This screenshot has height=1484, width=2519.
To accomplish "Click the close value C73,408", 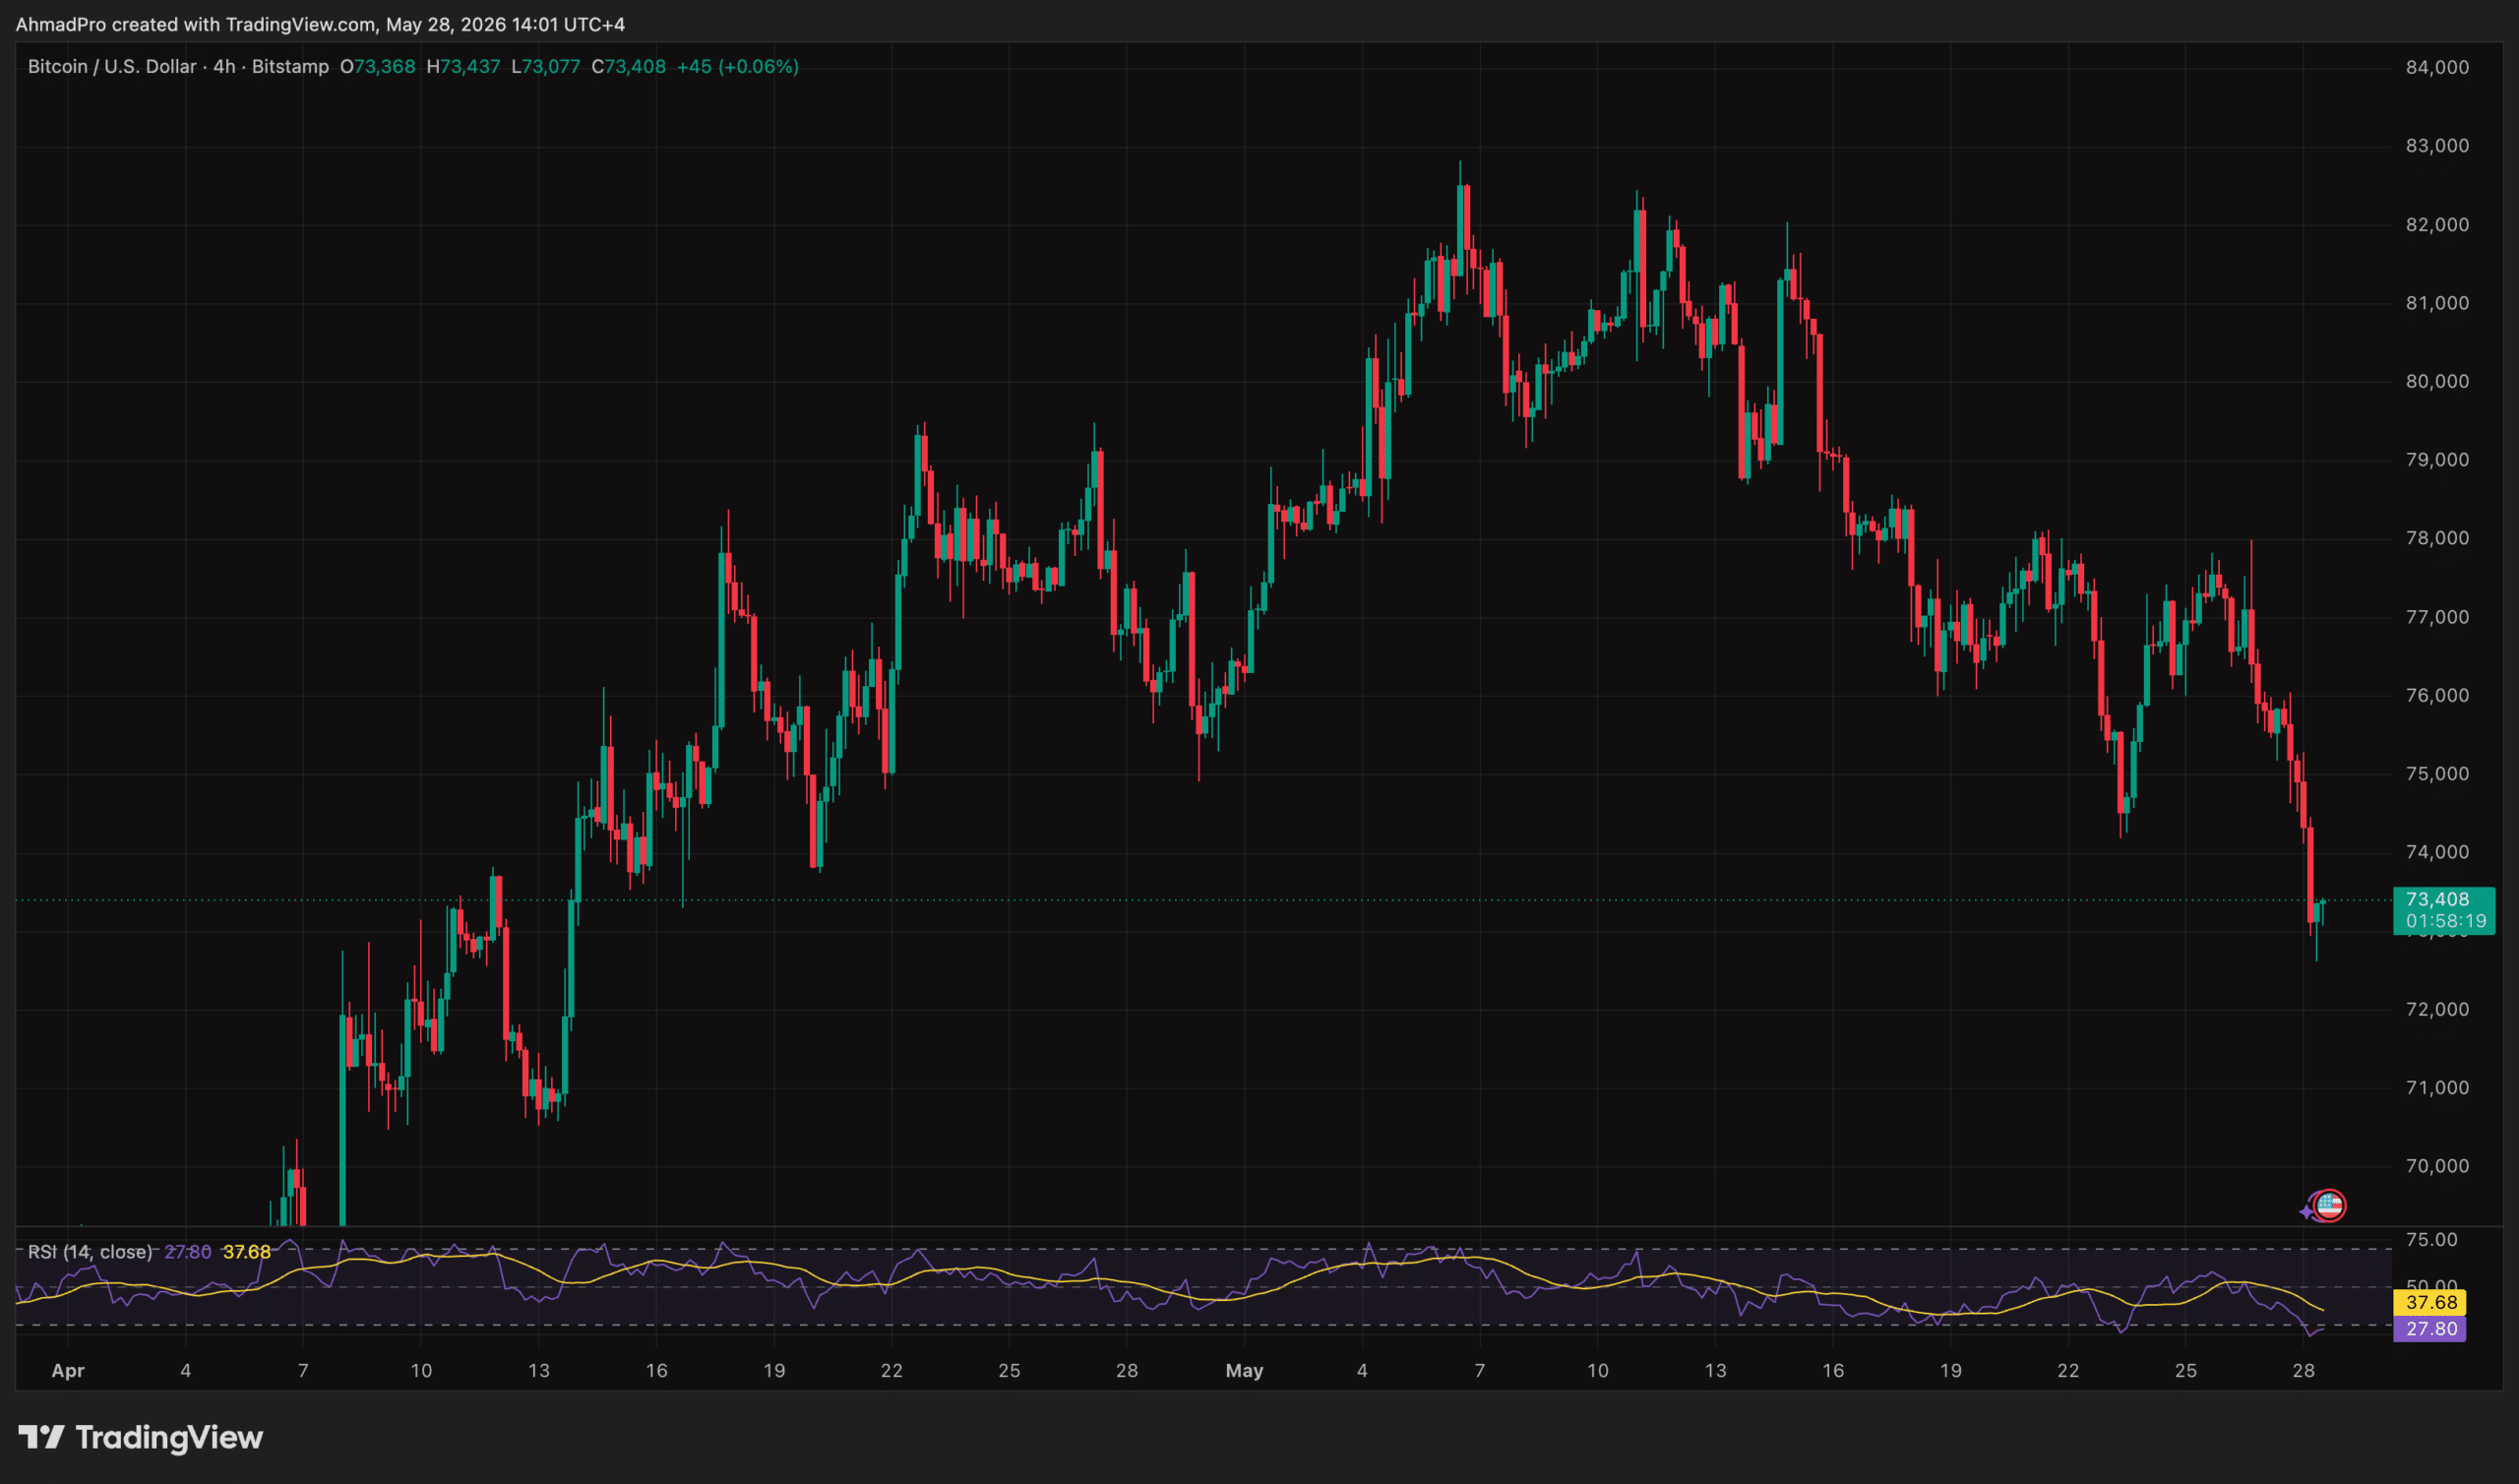I will pyautogui.click(x=629, y=67).
